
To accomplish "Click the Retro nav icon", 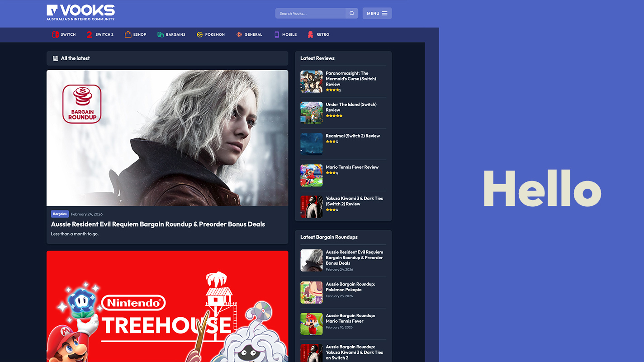I will 310,34.
